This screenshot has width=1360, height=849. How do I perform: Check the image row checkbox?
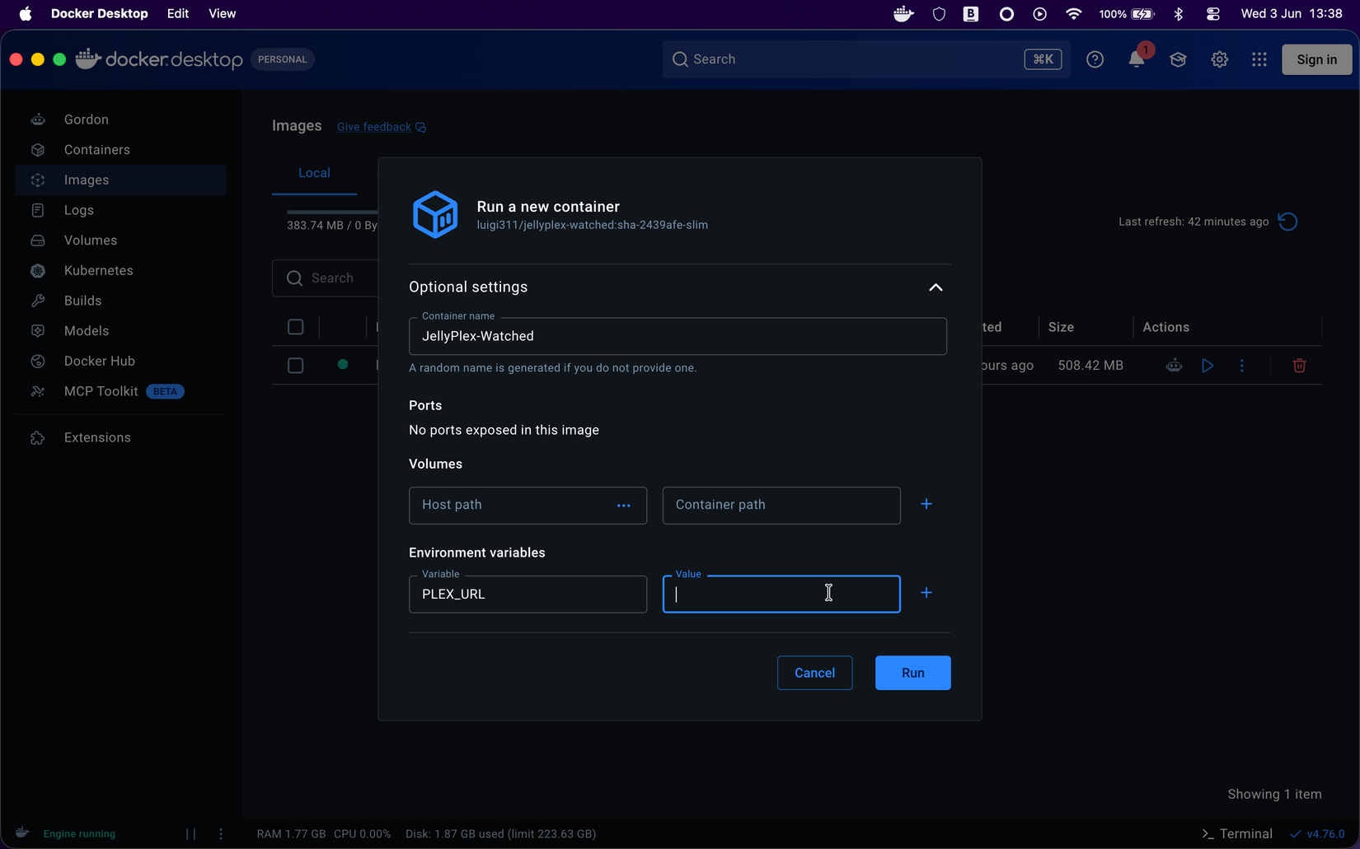click(x=295, y=366)
